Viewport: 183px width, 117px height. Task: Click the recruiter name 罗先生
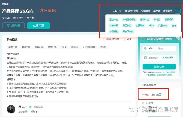[x=23, y=107]
